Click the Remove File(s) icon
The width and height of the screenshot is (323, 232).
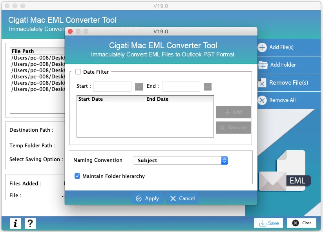262,83
